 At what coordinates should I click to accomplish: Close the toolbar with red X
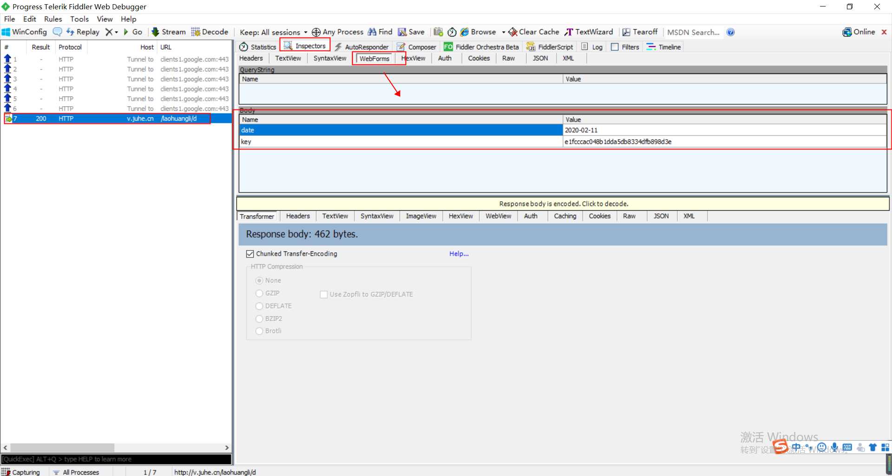tap(884, 32)
